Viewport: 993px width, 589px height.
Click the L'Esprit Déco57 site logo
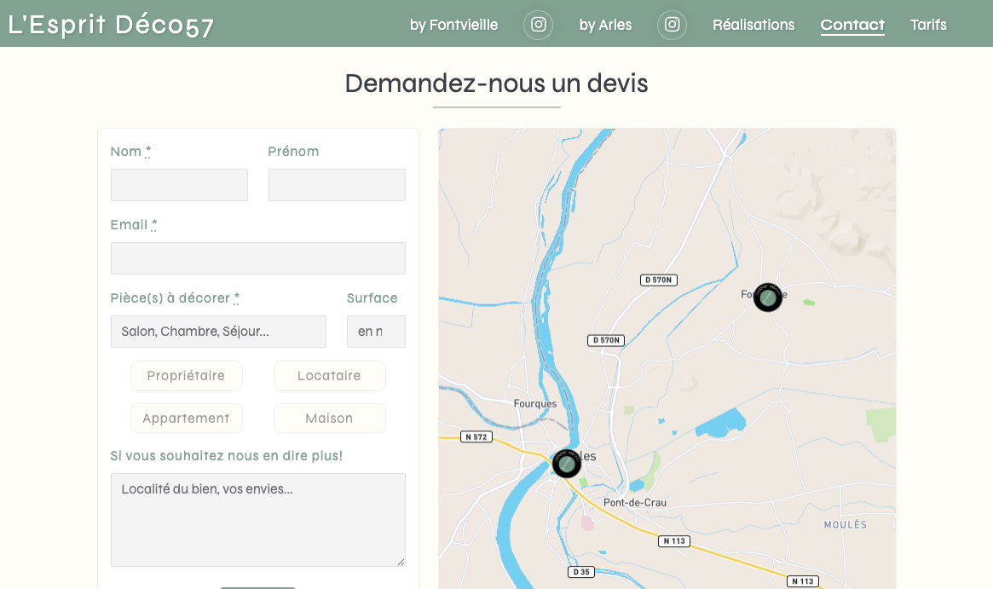click(x=111, y=25)
